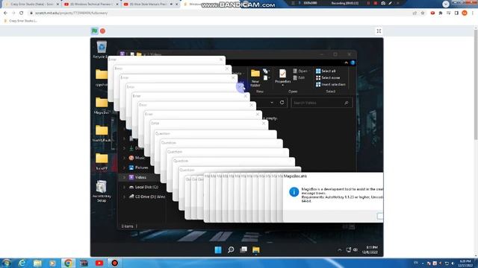Open Internet Explorer from the taskbar
This screenshot has height=268, width=478.
tap(22, 263)
